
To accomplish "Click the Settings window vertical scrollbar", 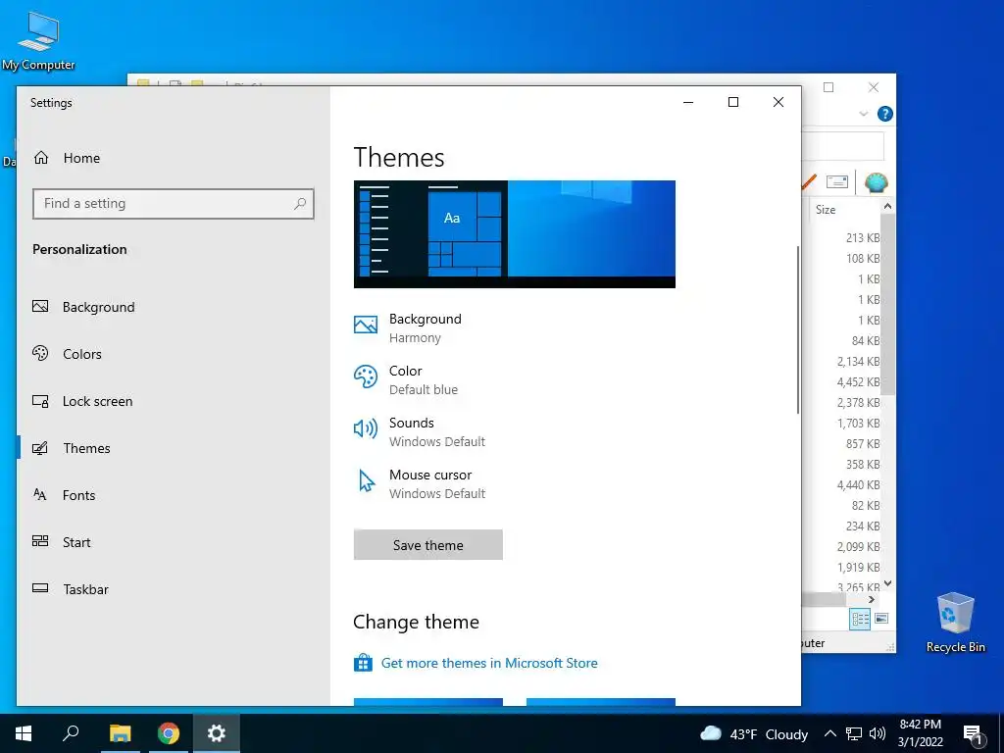I will coord(798,329).
